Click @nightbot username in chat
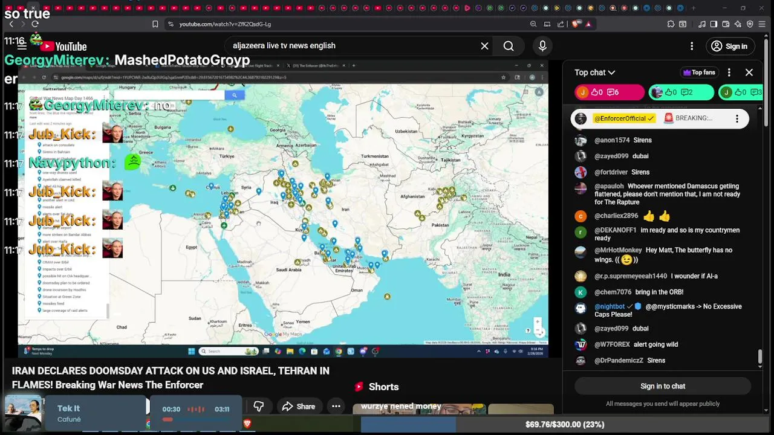This screenshot has width=774, height=435. pyautogui.click(x=610, y=306)
